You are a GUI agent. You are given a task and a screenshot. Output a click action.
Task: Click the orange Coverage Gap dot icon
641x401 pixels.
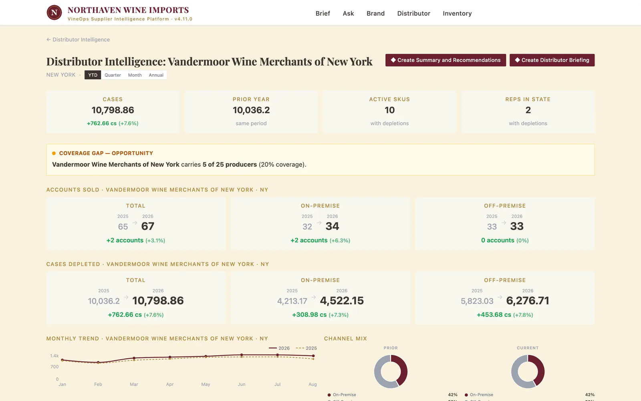[54, 153]
